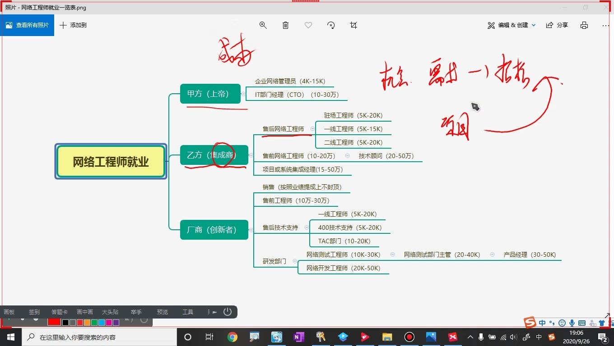Select 签到 in the bottom toolbar
The width and height of the screenshot is (614, 346).
[34, 312]
